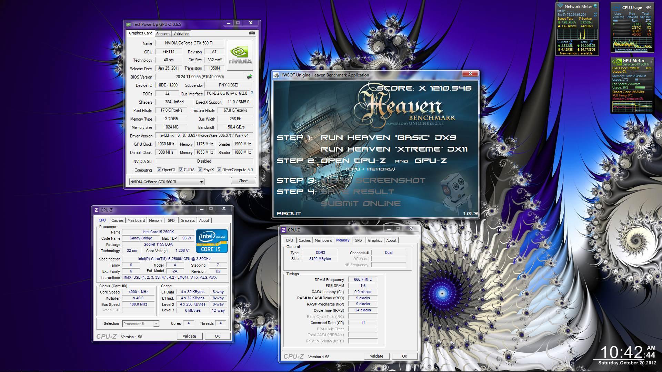This screenshot has width=662, height=372.
Task: Run Heaven "Basic" DX9 benchmark
Action: pos(388,137)
